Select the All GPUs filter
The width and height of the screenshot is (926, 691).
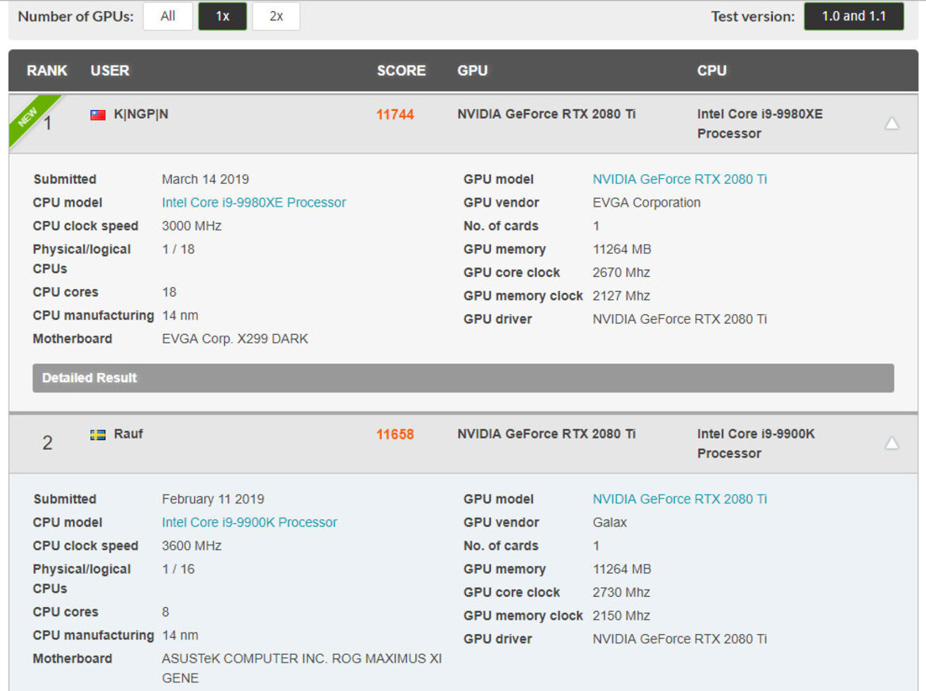pyautogui.click(x=168, y=17)
